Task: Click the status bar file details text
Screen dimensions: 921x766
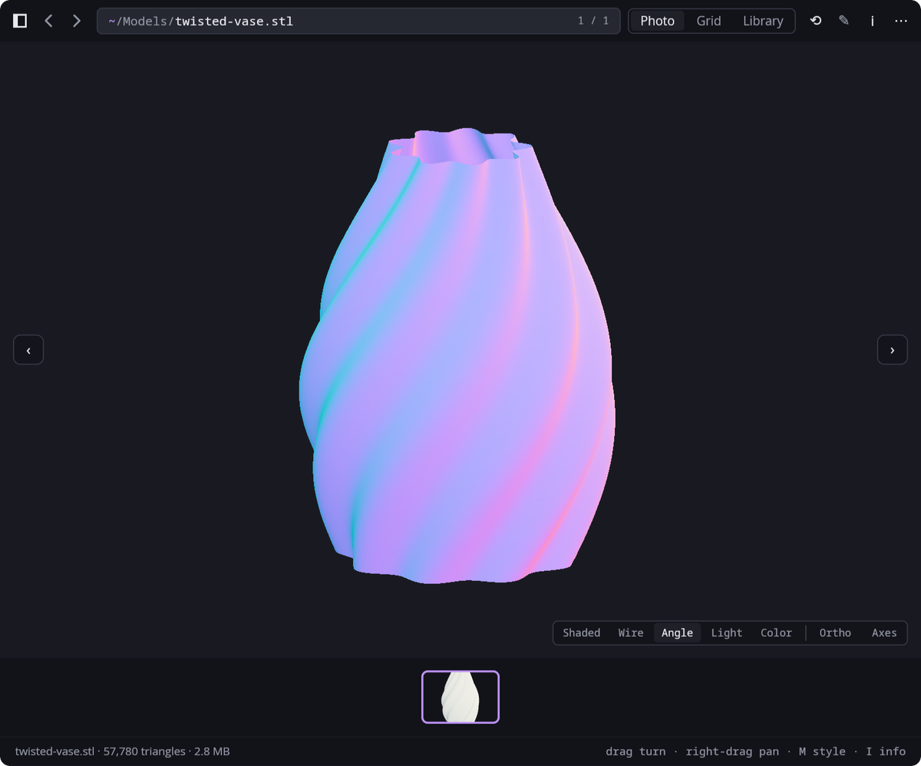Action: tap(122, 751)
